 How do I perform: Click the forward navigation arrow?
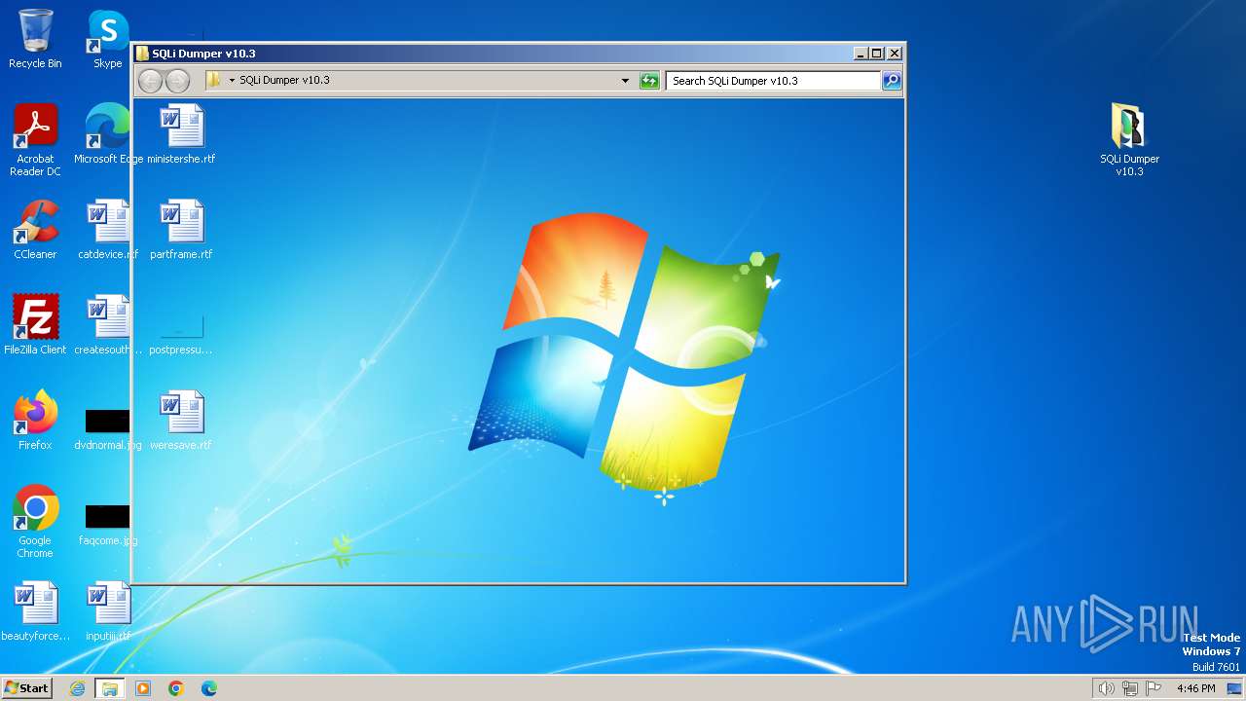coord(177,81)
